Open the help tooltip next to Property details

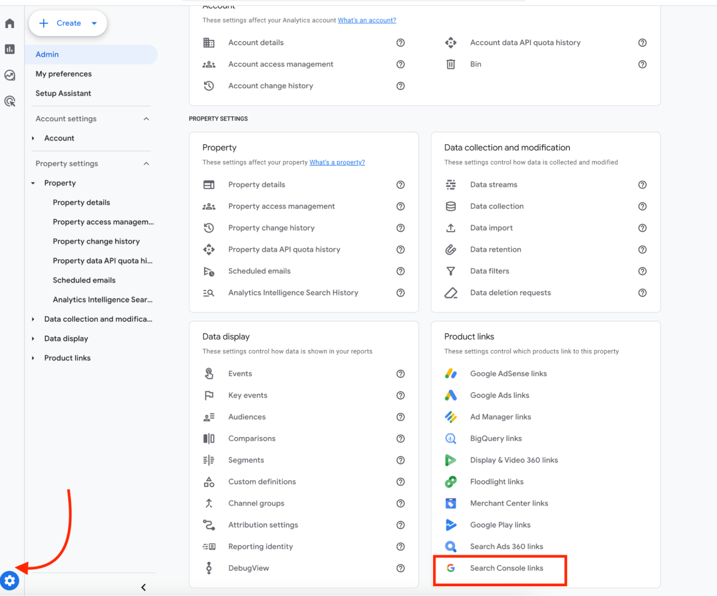click(x=401, y=184)
